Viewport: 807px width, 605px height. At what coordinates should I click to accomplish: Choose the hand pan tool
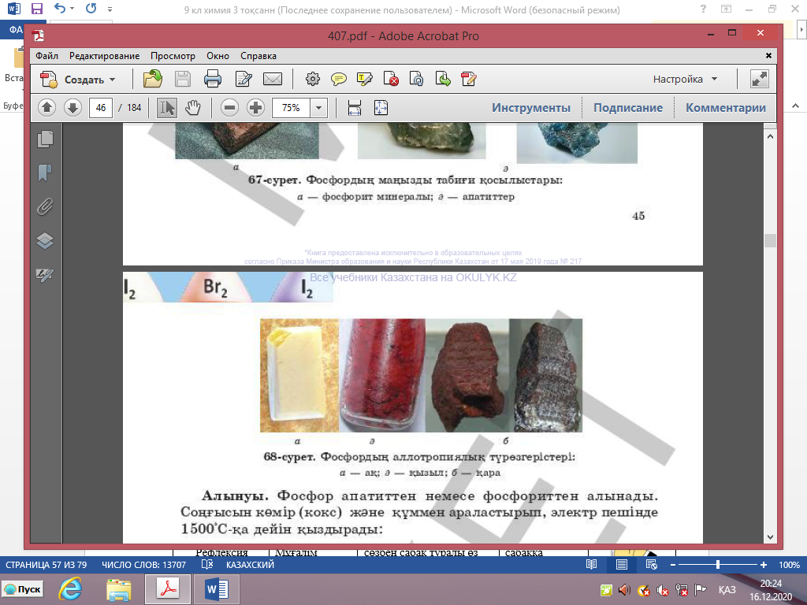(x=193, y=108)
